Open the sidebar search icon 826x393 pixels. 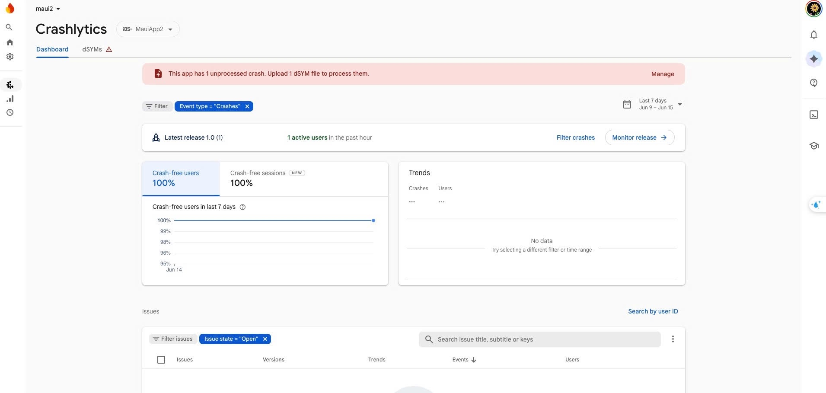[9, 27]
